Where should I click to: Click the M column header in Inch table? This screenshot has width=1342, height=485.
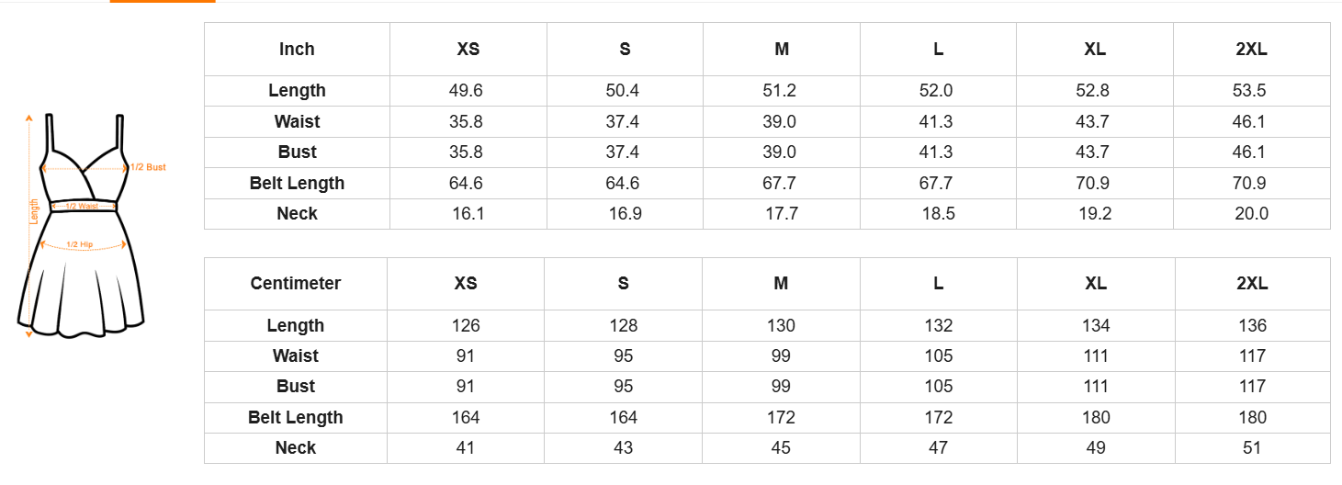pos(782,50)
